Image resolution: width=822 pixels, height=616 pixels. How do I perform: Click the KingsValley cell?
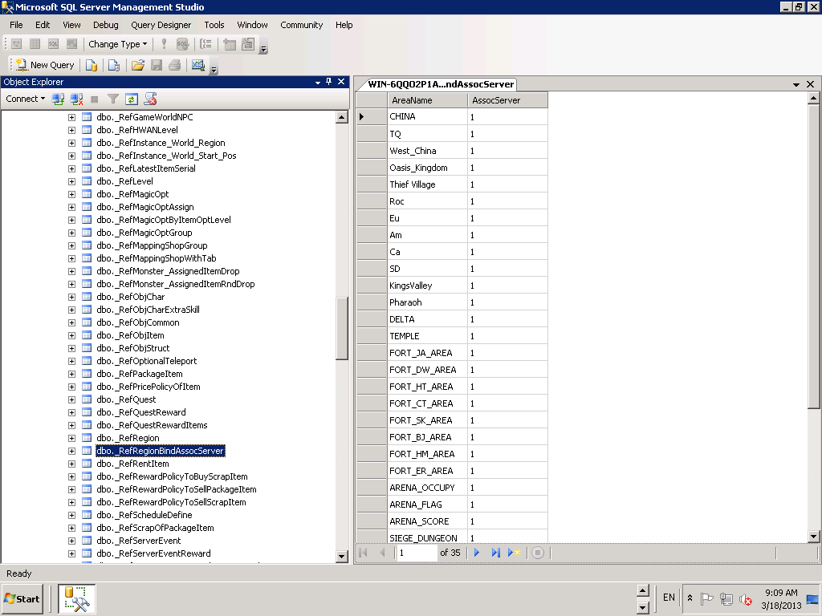point(428,286)
